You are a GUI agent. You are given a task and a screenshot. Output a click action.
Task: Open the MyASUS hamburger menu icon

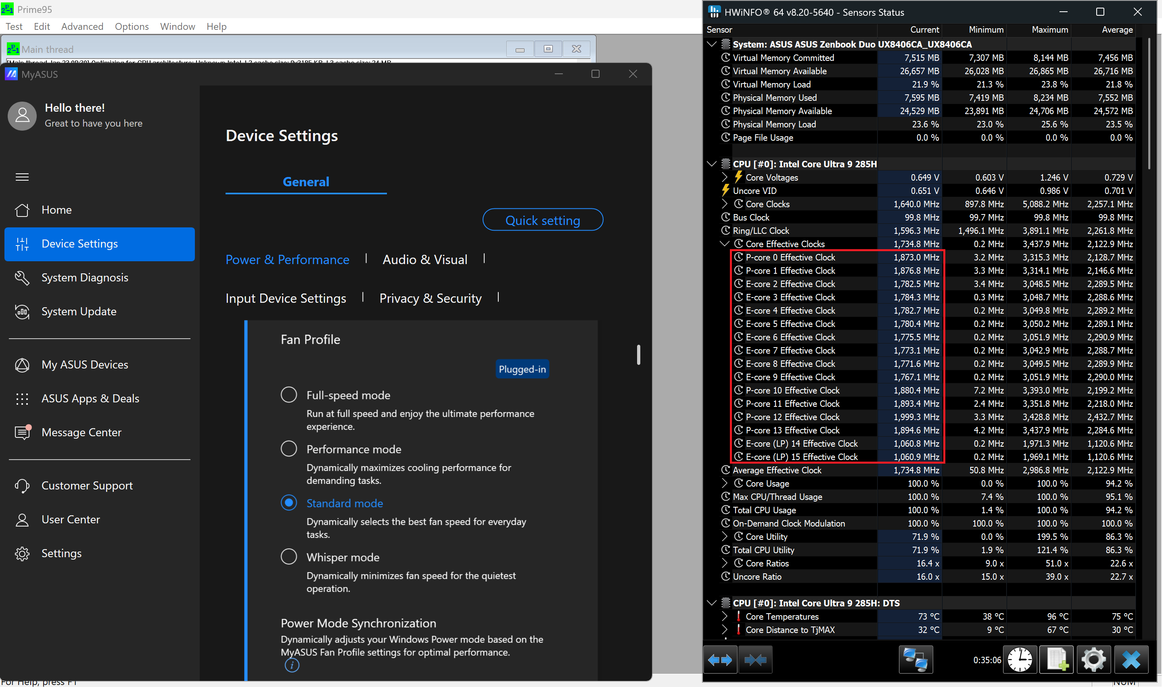pyautogui.click(x=22, y=177)
